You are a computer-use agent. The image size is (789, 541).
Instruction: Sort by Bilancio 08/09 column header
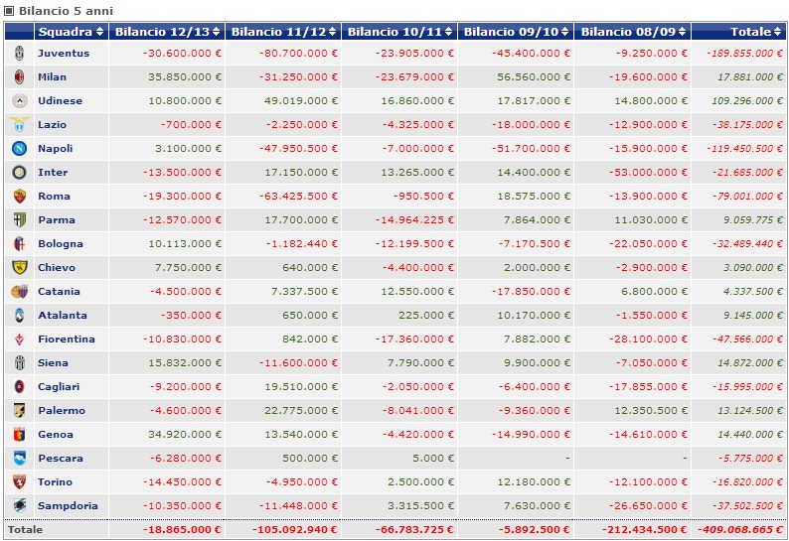tap(632, 32)
